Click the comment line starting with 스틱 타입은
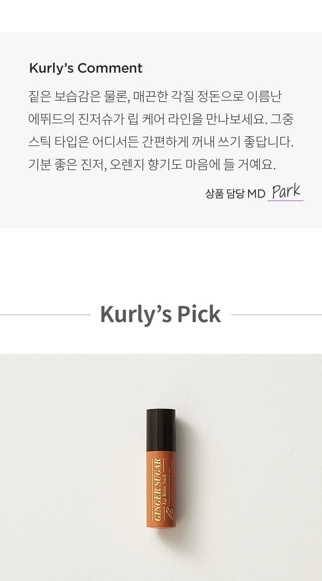 161,142
